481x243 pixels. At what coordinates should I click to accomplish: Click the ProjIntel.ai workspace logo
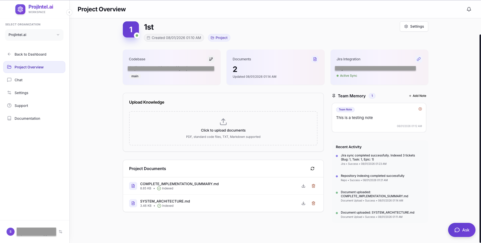(20, 9)
